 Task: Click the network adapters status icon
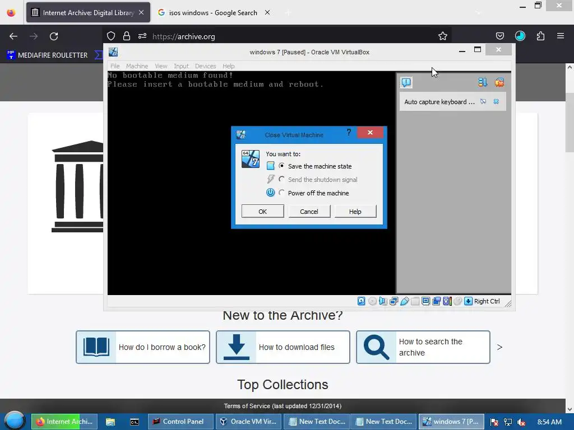[394, 301]
